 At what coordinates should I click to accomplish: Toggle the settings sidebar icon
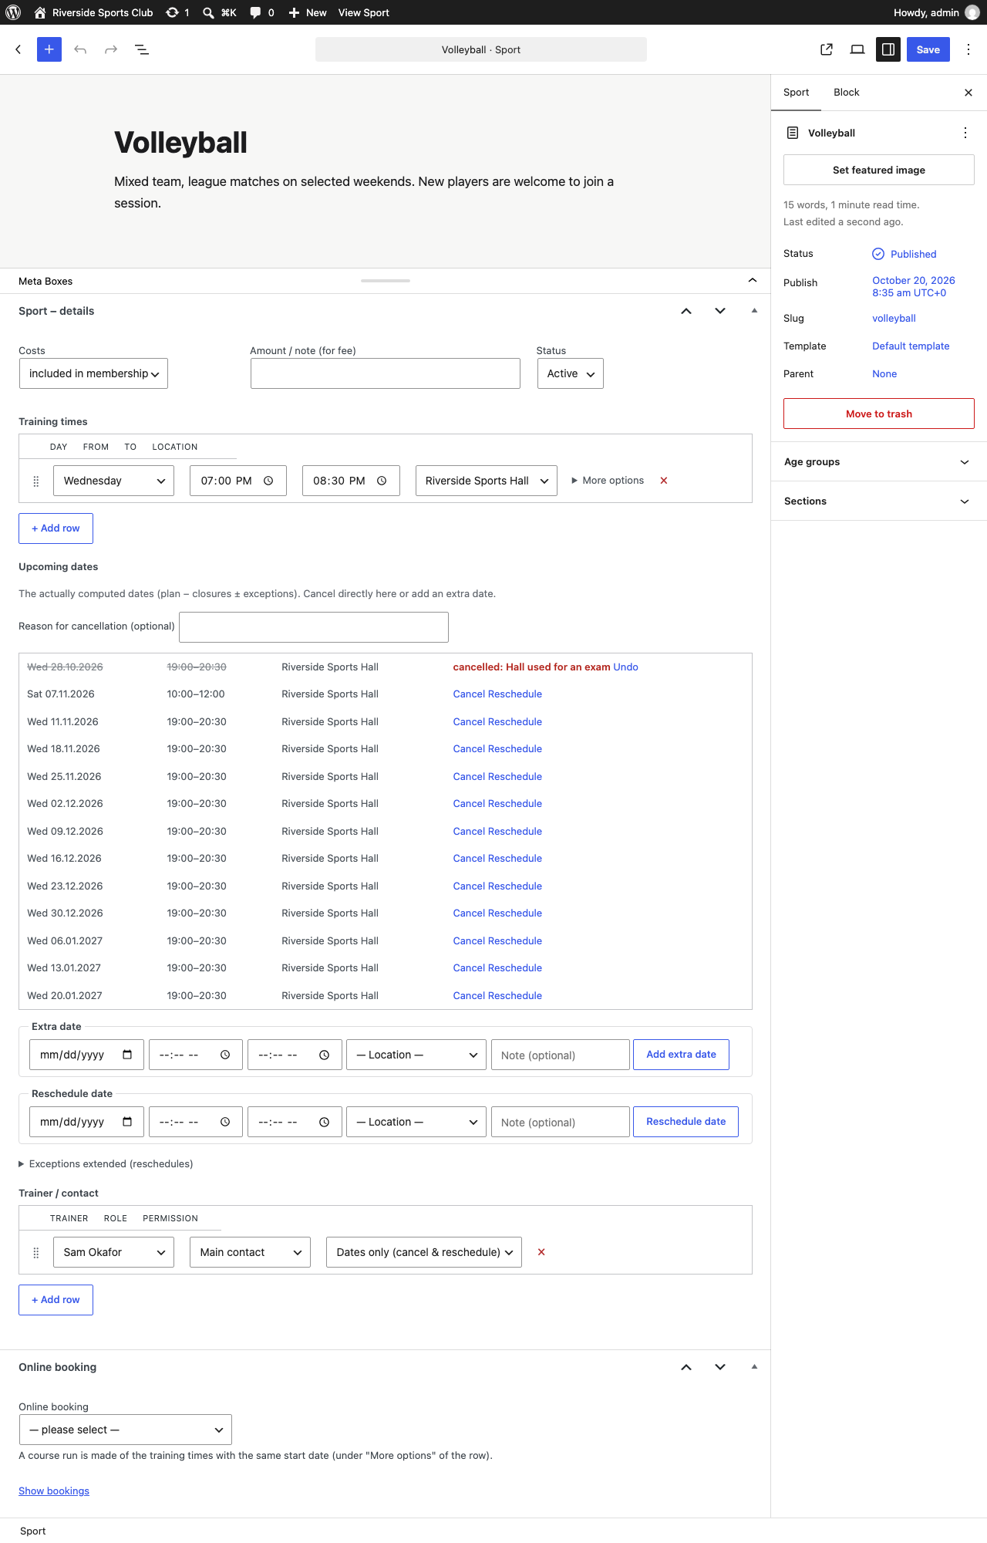click(x=888, y=49)
